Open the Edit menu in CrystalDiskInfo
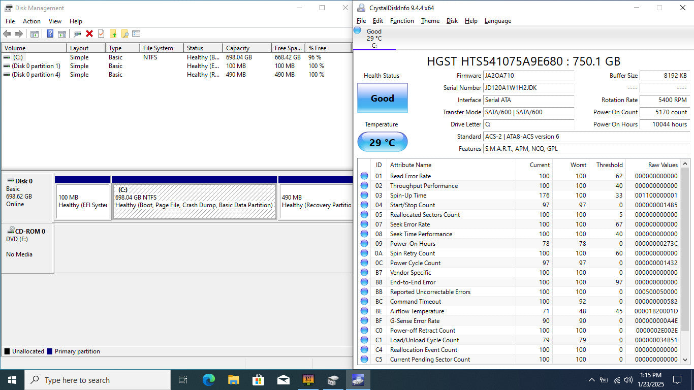This screenshot has height=390, width=694. [378, 21]
